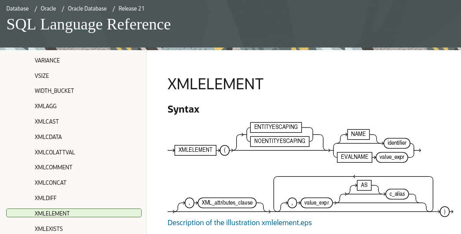Screen dimensions: 461x234
Task: Open the VSIZE sidebar entry
Action: 42,76
